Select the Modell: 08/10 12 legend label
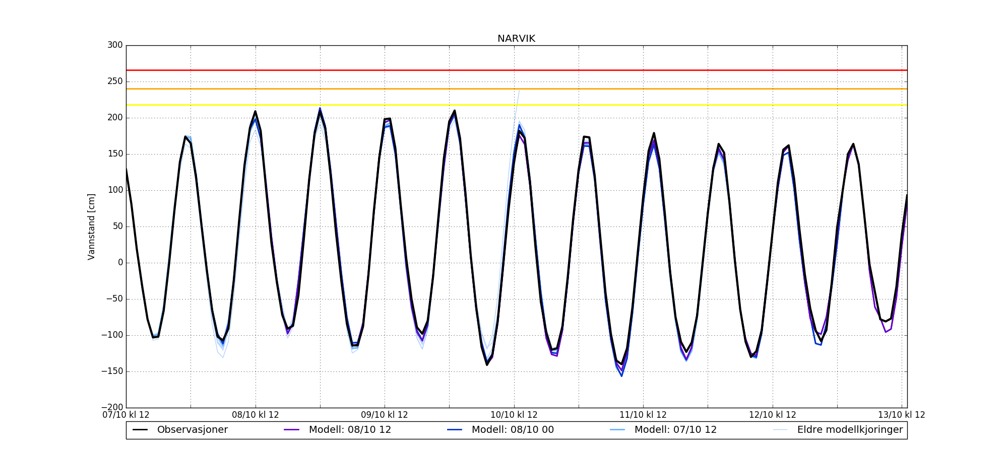 [350, 430]
